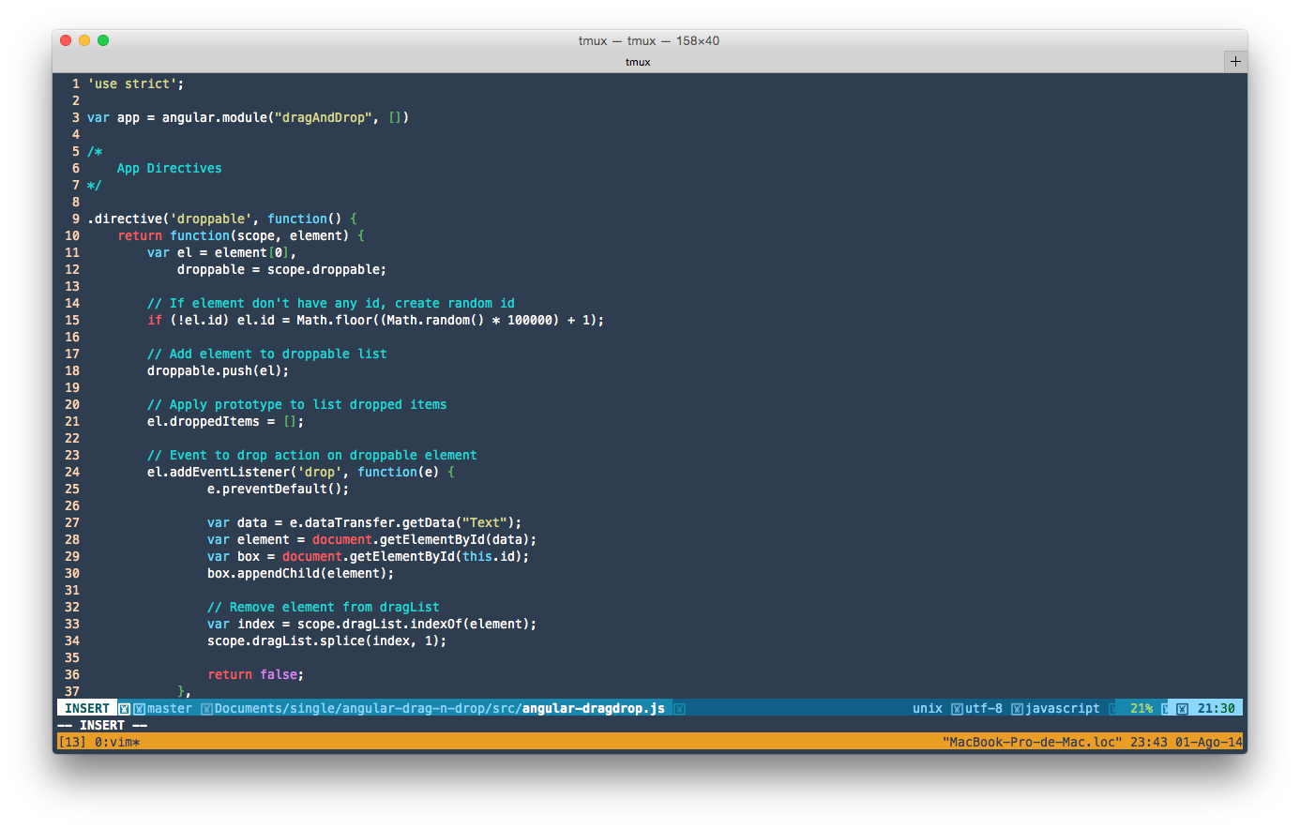Click the INSERT mode indicator in the status line
Image resolution: width=1300 pixels, height=829 pixels.
click(87, 708)
